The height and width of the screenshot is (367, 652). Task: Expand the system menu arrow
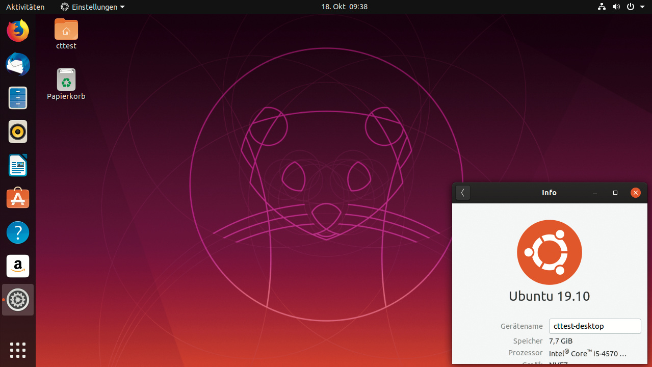coord(642,7)
